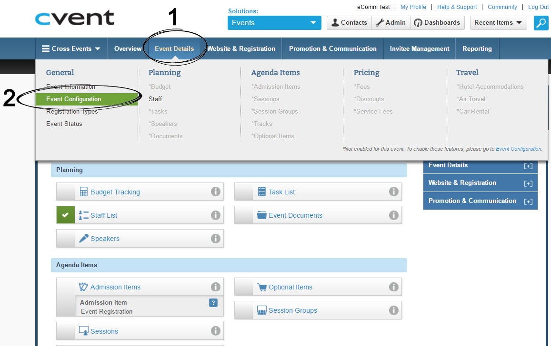Open the Event Documents link

pyautogui.click(x=295, y=215)
